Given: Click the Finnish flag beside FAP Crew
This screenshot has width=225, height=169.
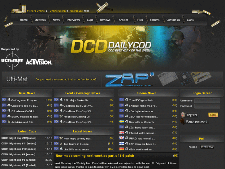Looking at the screenshot, I should point(122,143).
